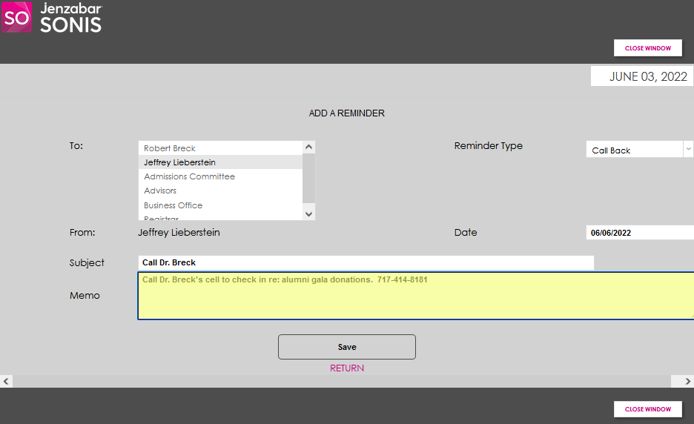Click the top Close Window button
Image resolution: width=694 pixels, height=424 pixels.
[x=647, y=47]
